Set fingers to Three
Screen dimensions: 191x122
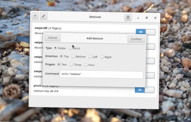pos(71,64)
